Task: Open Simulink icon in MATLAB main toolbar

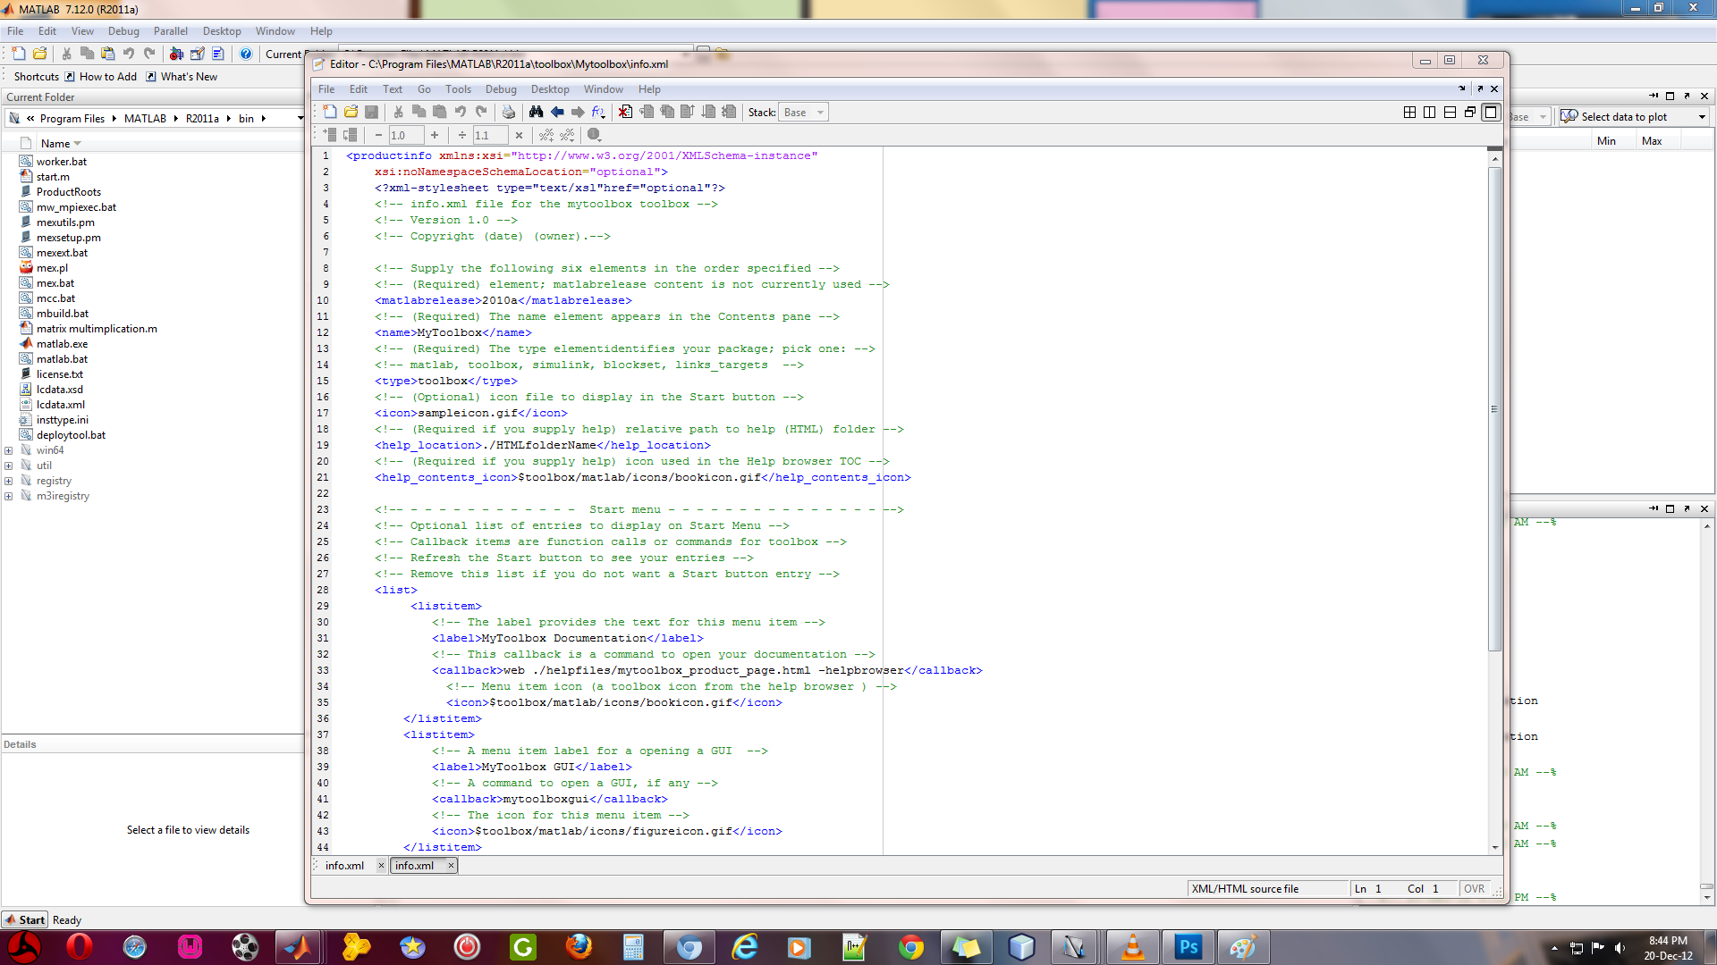Action: pos(176,54)
